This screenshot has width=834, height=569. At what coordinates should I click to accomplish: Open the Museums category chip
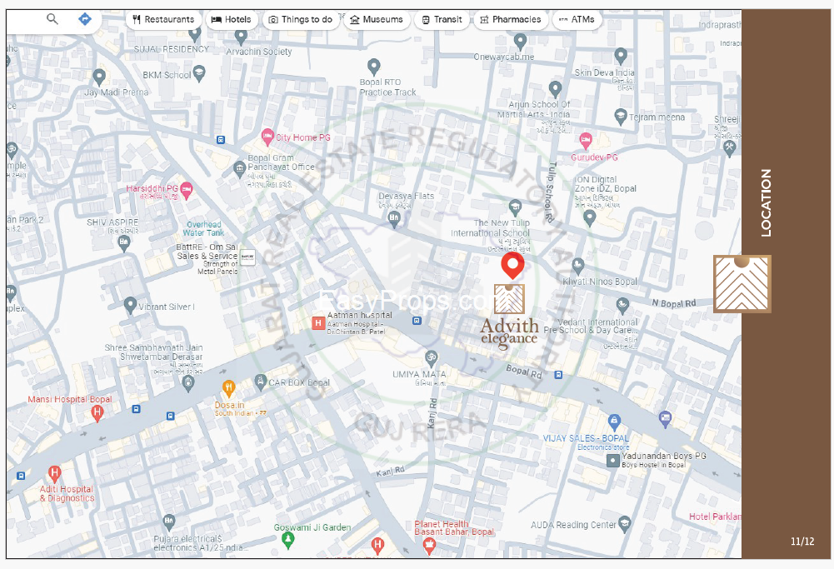click(x=377, y=19)
